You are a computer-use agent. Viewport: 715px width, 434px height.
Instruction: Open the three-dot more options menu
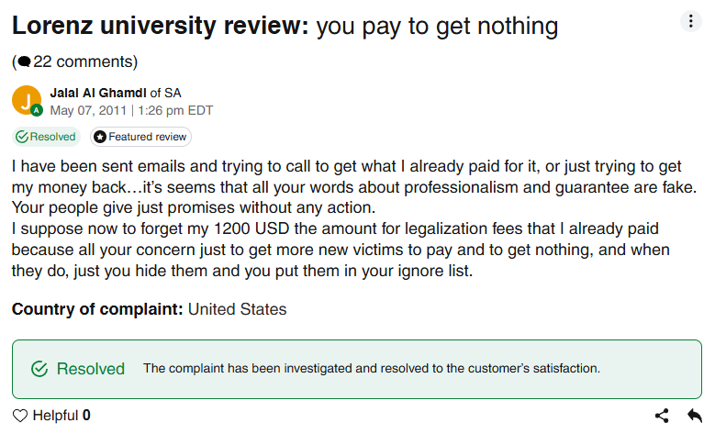[x=690, y=21]
